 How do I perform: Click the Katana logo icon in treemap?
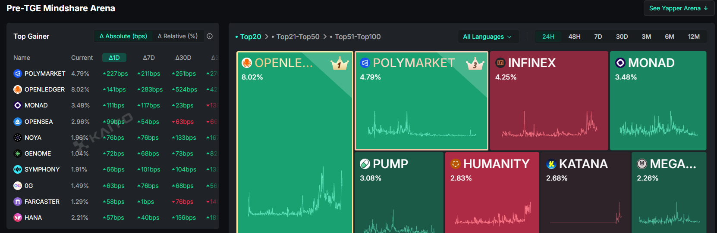tap(551, 164)
